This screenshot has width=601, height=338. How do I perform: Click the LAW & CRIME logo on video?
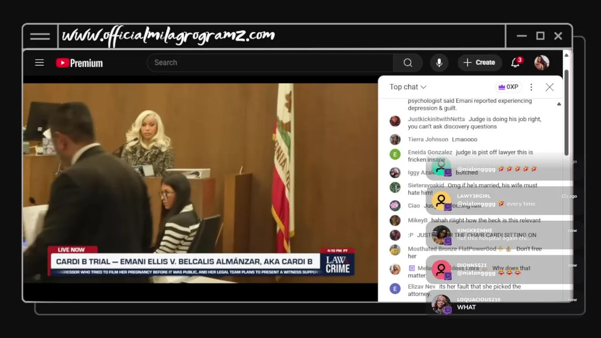[338, 264]
